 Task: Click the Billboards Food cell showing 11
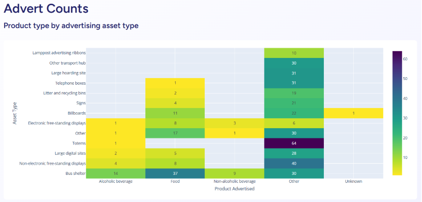pyautogui.click(x=175, y=113)
